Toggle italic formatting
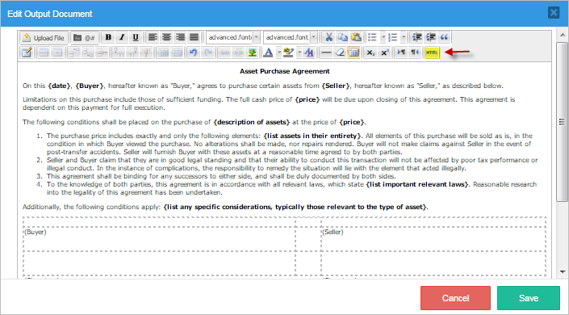 tap(122, 37)
